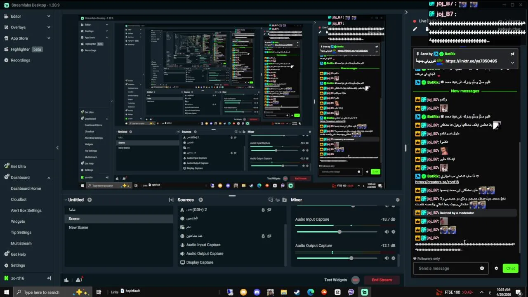This screenshot has height=297, width=528.
Task: Open the performance stats bar-chart icon
Action: 66,280
